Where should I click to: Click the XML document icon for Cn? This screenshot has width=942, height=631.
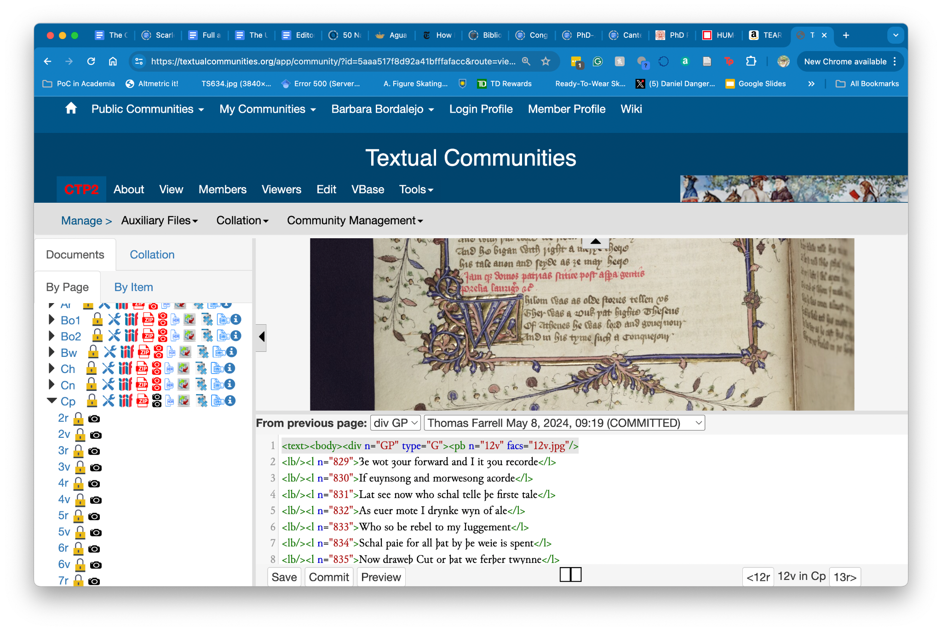(x=217, y=384)
